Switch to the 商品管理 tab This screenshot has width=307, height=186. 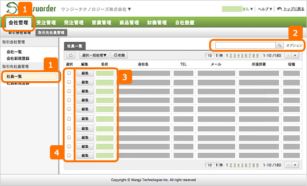pos(129,22)
